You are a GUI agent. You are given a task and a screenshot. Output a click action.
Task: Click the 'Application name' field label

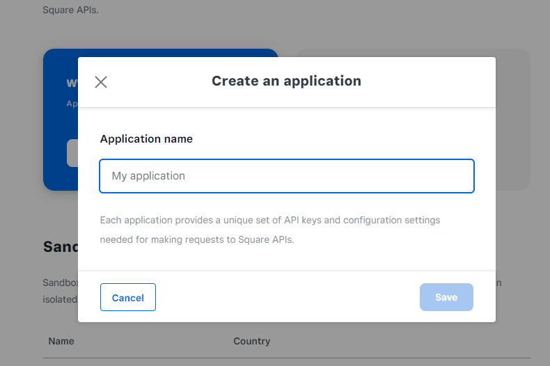(x=146, y=138)
